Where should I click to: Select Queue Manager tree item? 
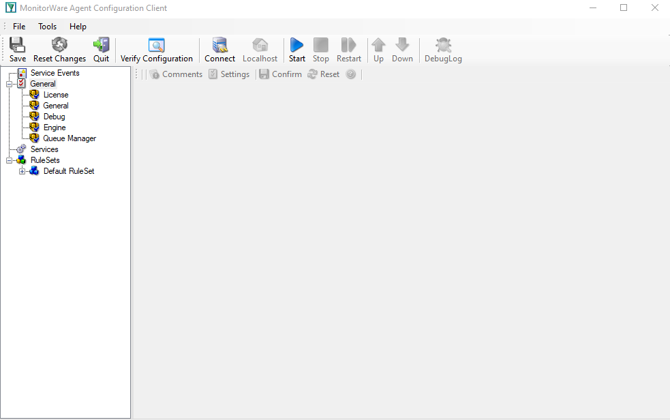coord(70,138)
